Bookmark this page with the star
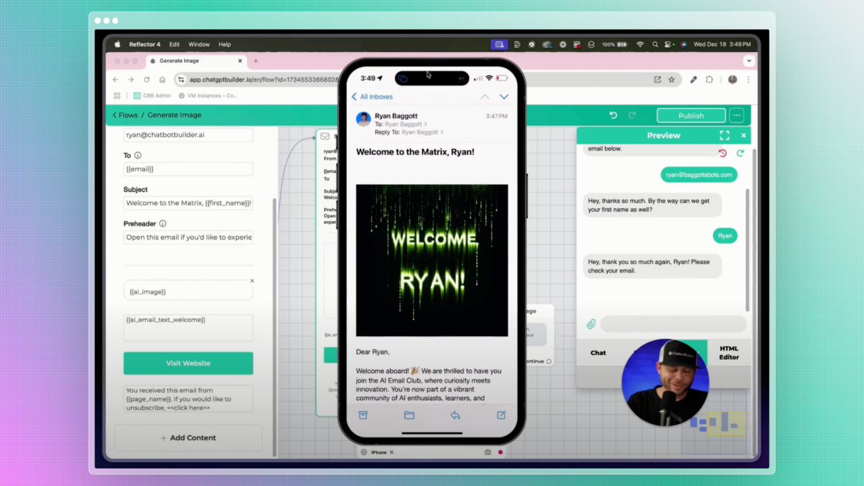The image size is (864, 486). click(x=672, y=80)
